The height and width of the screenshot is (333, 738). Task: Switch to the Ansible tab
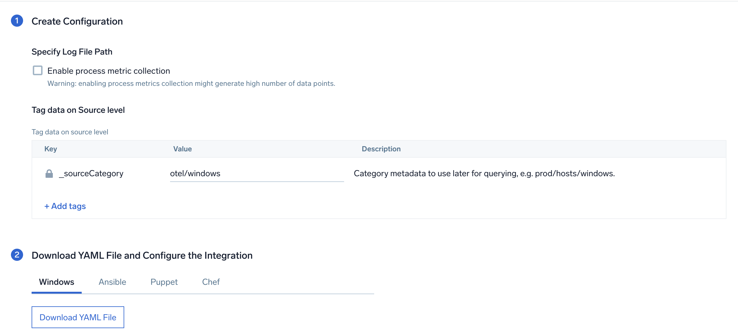click(x=112, y=282)
